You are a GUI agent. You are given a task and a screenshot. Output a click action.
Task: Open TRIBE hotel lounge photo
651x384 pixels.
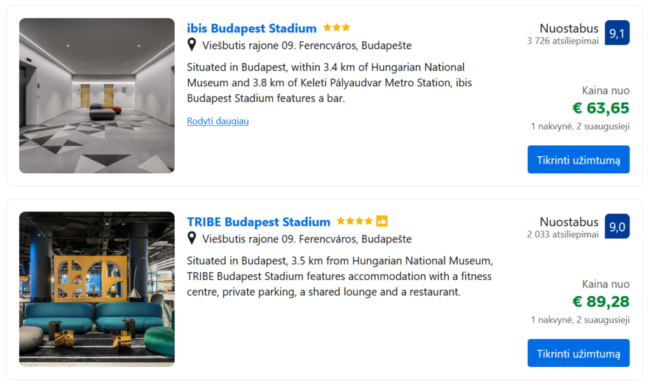pyautogui.click(x=97, y=289)
